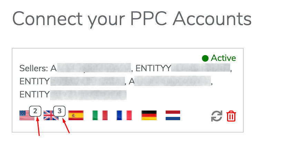The width and height of the screenshot is (303, 157).
Task: Click the United States flag icon
Action: (27, 115)
